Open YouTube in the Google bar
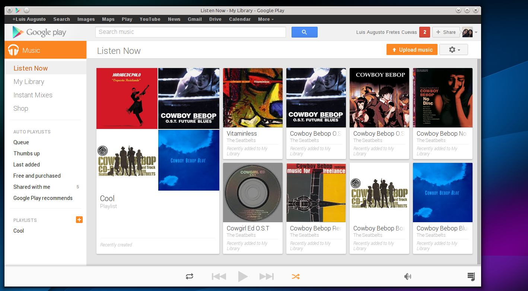The image size is (528, 291). click(x=150, y=19)
